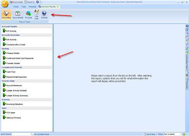This screenshot has height=136, width=189.
Task: Click the blue help icon in right sidebar
Action: [187, 26]
